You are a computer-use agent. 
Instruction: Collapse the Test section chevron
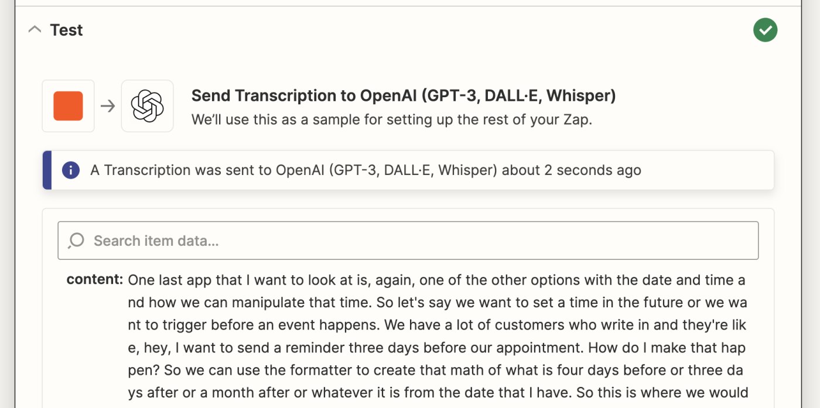(35, 30)
